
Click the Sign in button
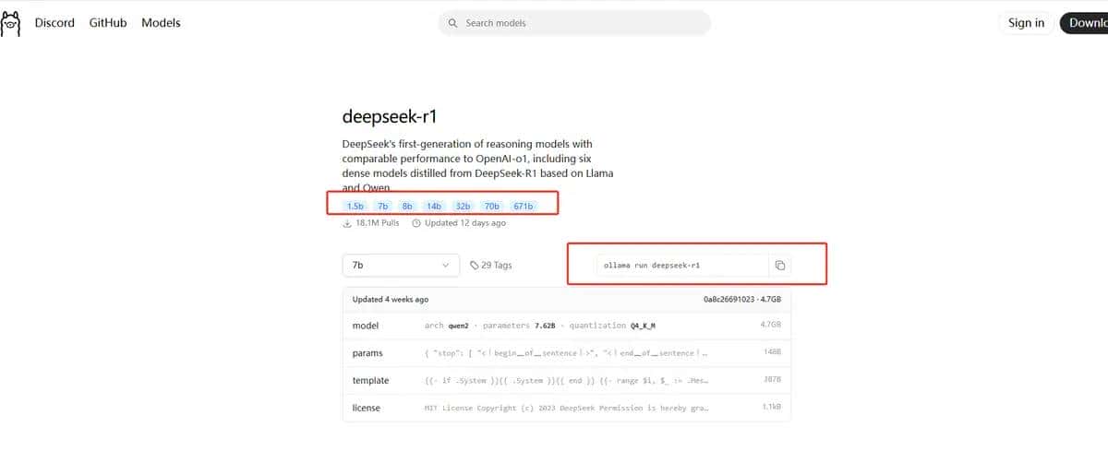(x=1026, y=23)
